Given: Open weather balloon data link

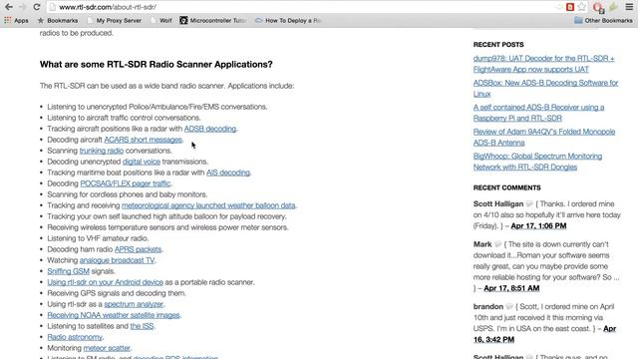Looking at the screenshot, I should (x=208, y=205).
